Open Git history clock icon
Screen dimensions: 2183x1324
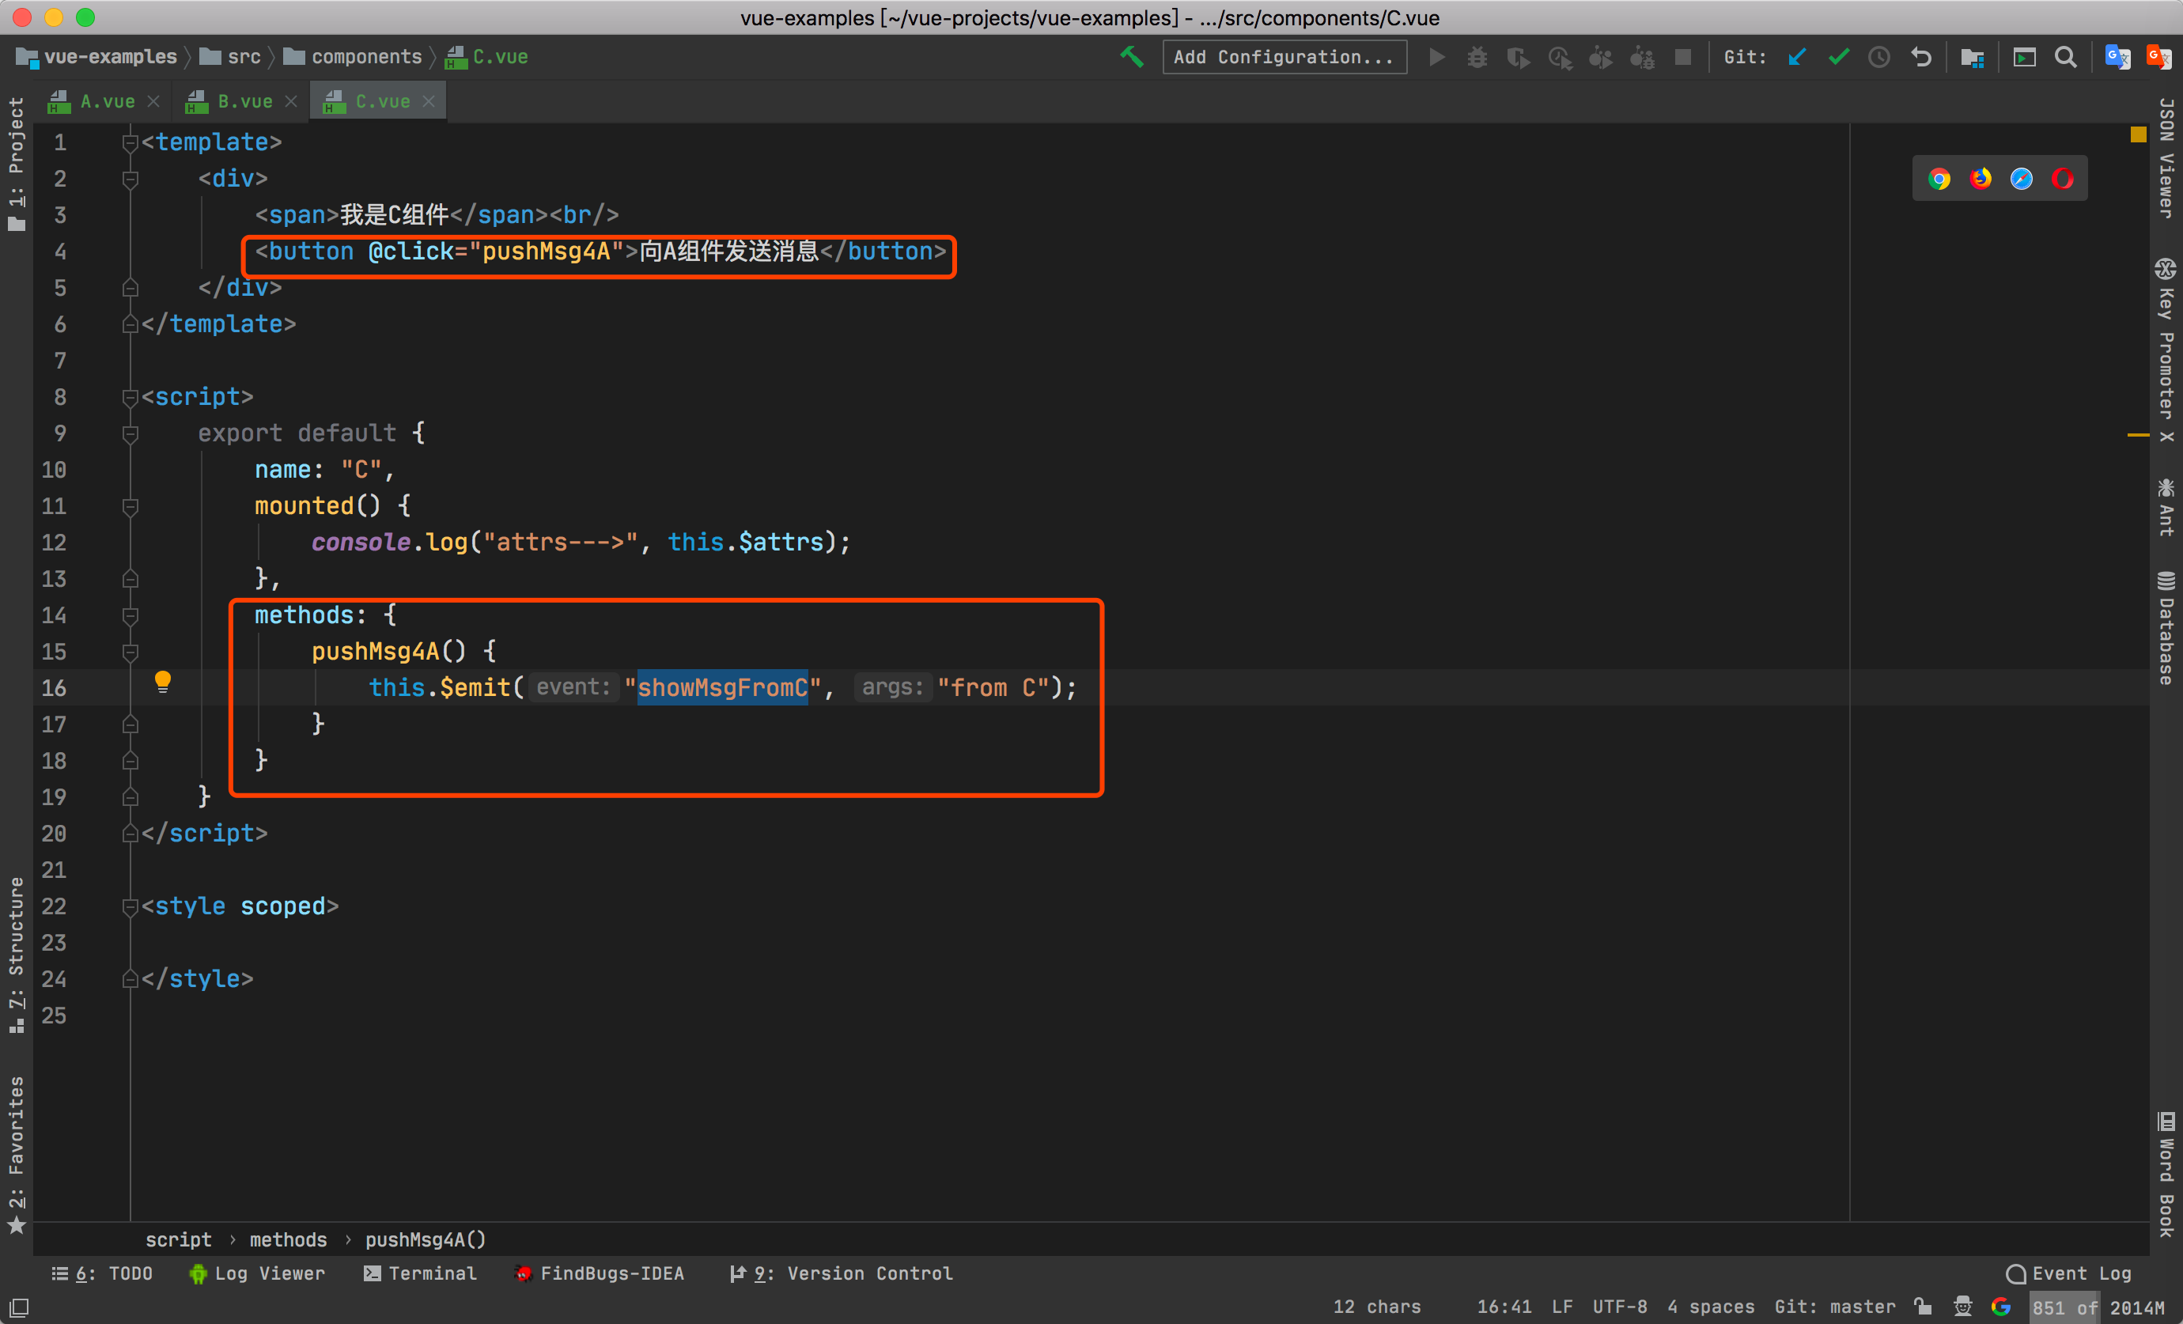[x=1879, y=58]
